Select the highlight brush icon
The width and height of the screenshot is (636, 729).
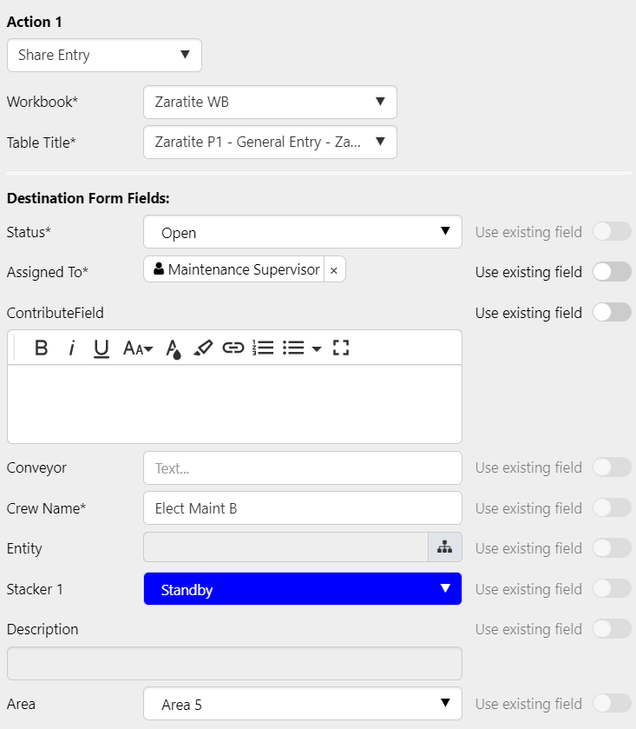[203, 348]
